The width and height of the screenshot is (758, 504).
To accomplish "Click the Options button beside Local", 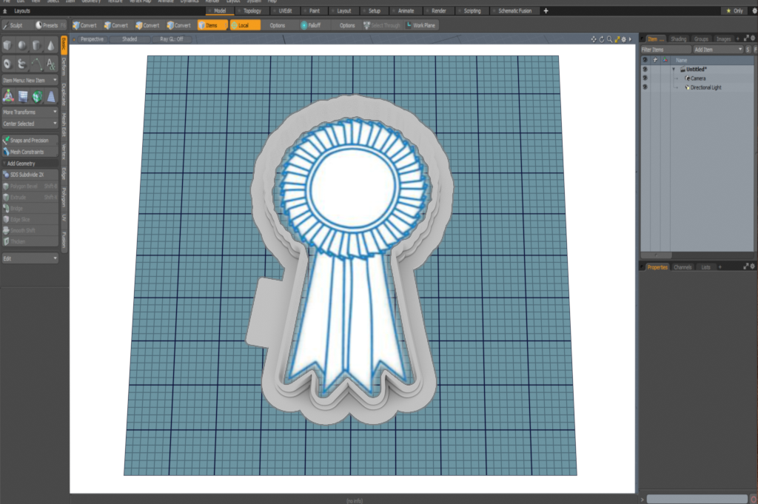I will click(x=278, y=25).
